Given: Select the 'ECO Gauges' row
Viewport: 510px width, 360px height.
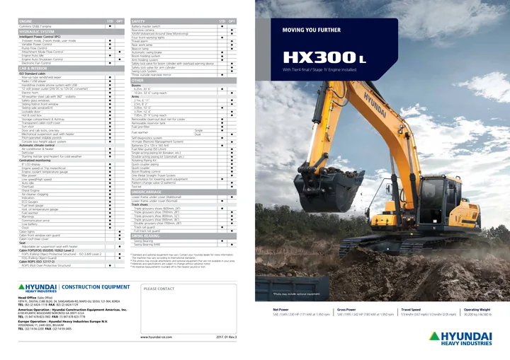Looking at the screenshot, I should [72, 202].
